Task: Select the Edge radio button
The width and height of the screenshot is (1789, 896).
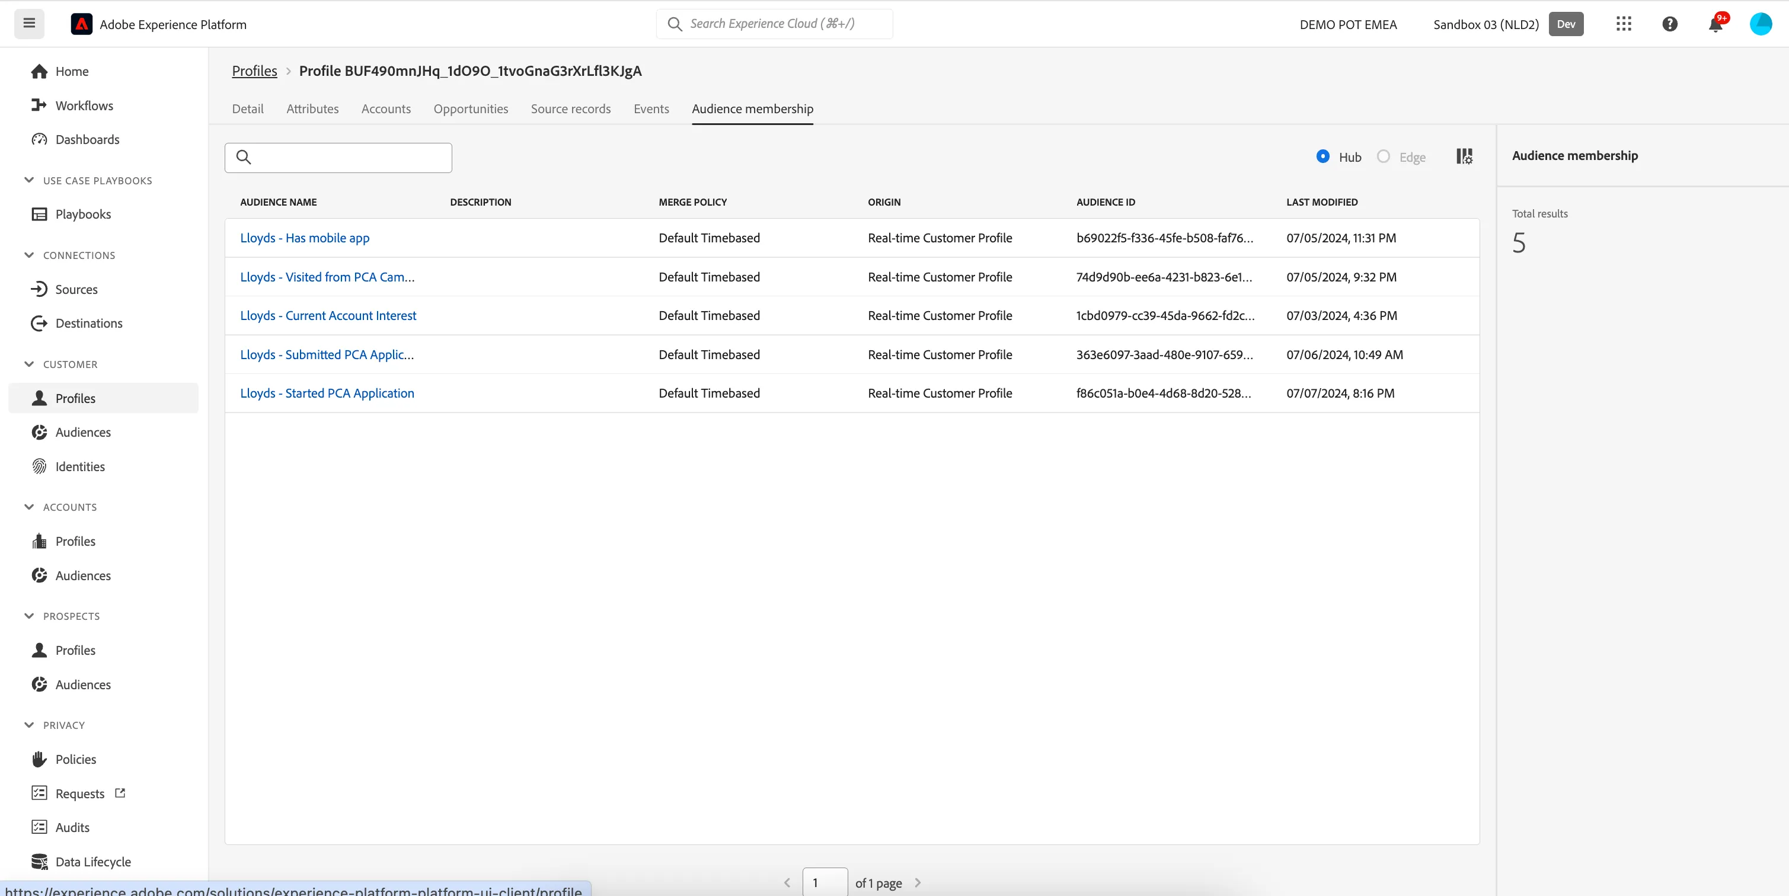Action: [1384, 157]
